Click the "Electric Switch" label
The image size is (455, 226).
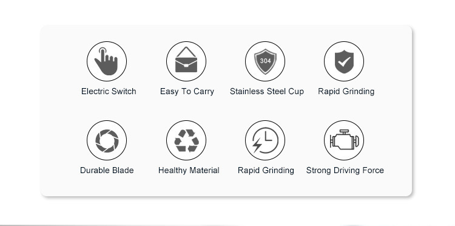click(109, 91)
